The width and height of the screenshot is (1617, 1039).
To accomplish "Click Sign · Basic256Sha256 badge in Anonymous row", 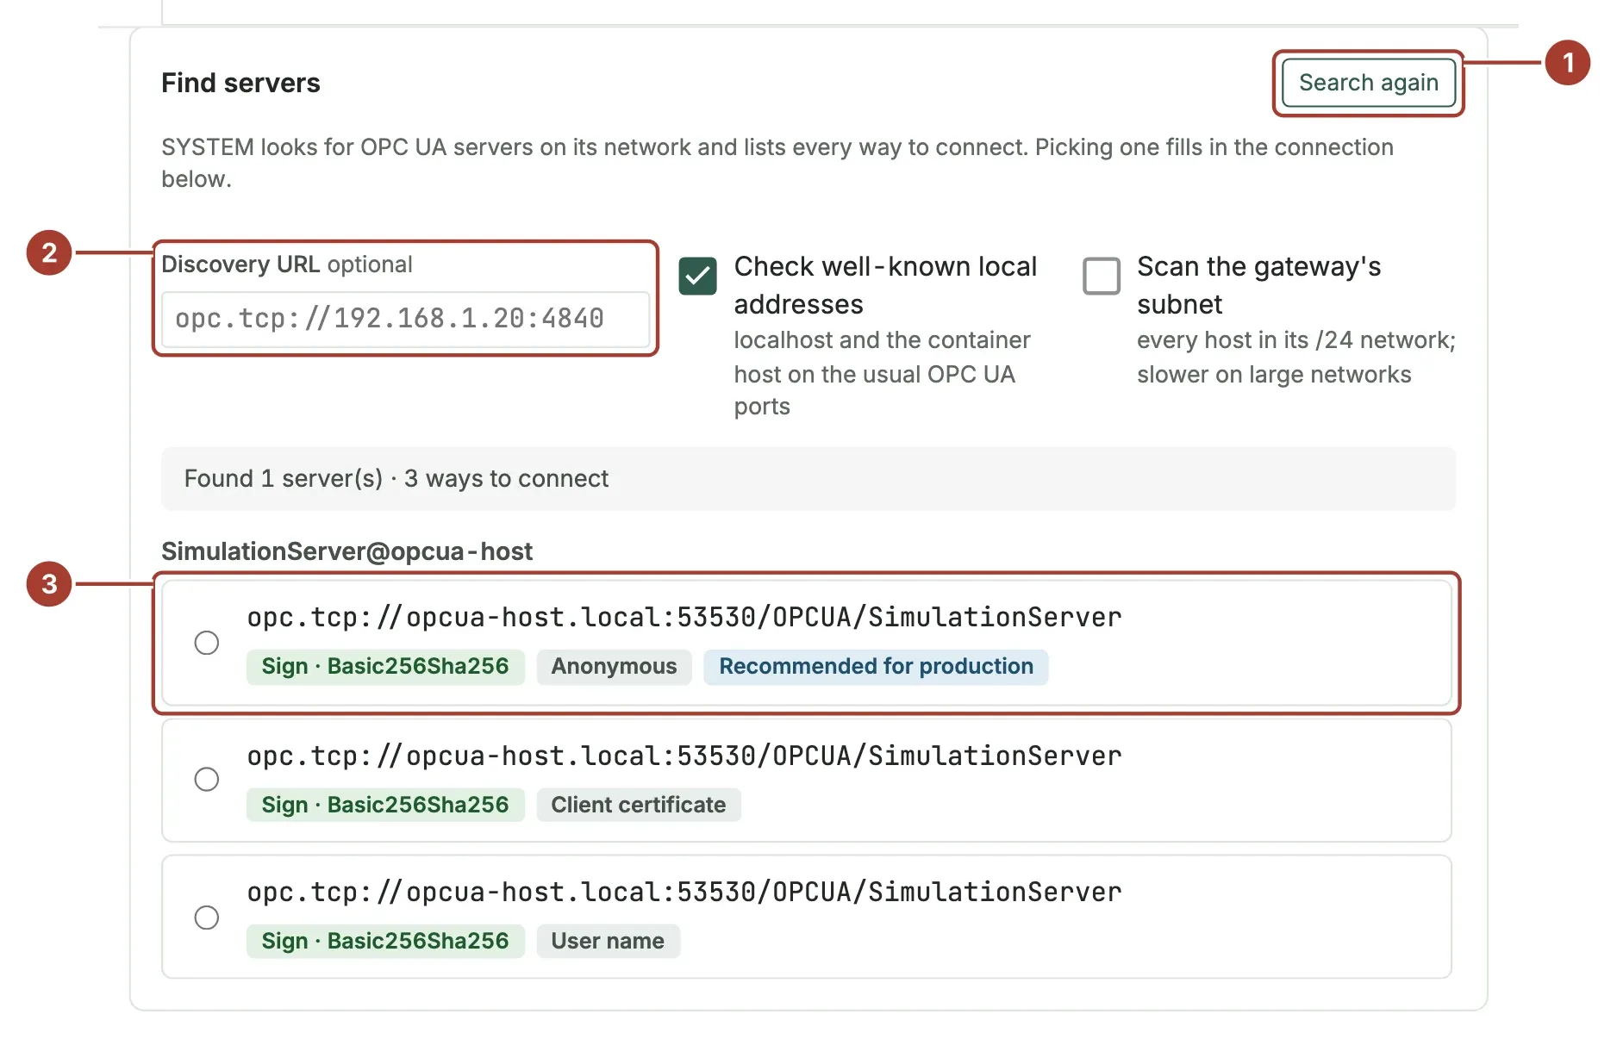I will tap(385, 667).
